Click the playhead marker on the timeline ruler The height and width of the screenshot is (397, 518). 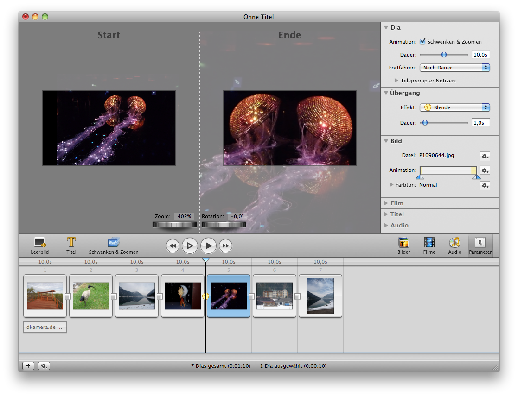pyautogui.click(x=205, y=260)
